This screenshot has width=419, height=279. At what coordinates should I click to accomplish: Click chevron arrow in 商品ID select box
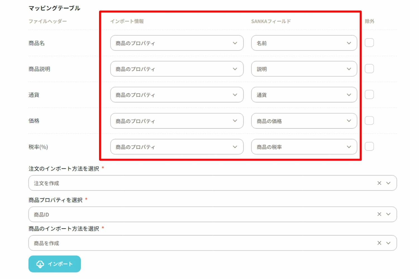click(x=388, y=214)
